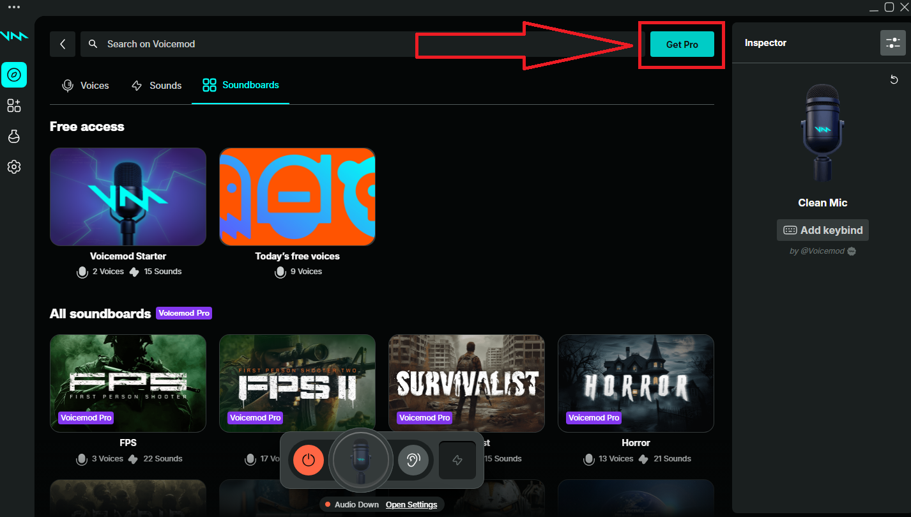Click the Voicemod Starter title text
The width and height of the screenshot is (911, 517).
[128, 256]
